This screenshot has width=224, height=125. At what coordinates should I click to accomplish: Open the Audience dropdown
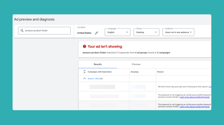pyautogui.click(x=178, y=32)
